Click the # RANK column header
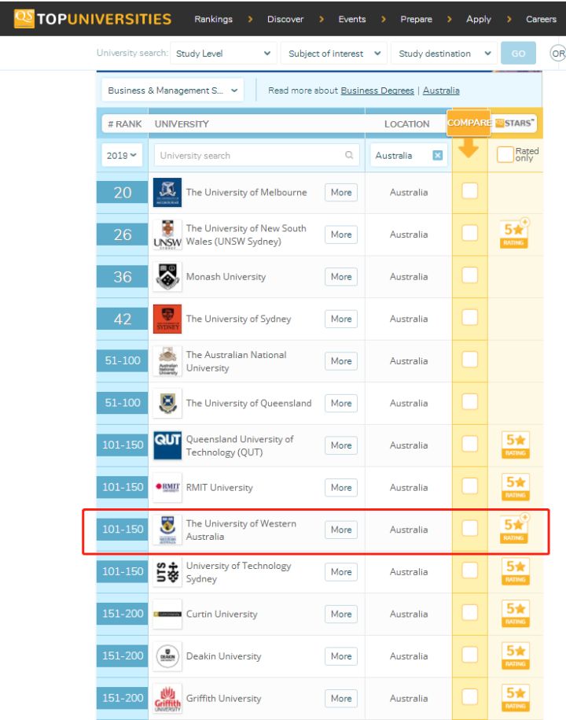 pyautogui.click(x=124, y=124)
